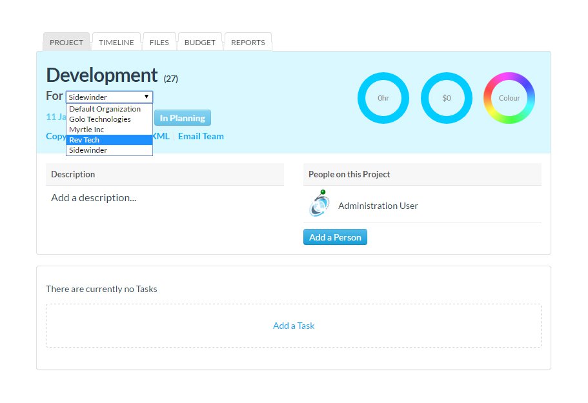Image resolution: width=588 pixels, height=403 pixels.
Task: Click the Email Team link
Action: [201, 136]
